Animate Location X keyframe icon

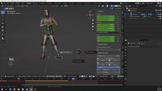118,16
